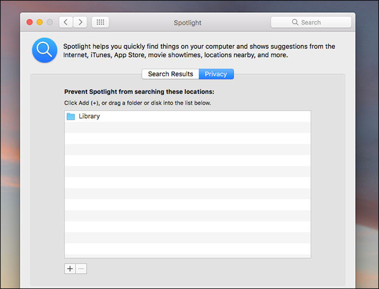Click the magnifier icon in the search field

click(295, 22)
